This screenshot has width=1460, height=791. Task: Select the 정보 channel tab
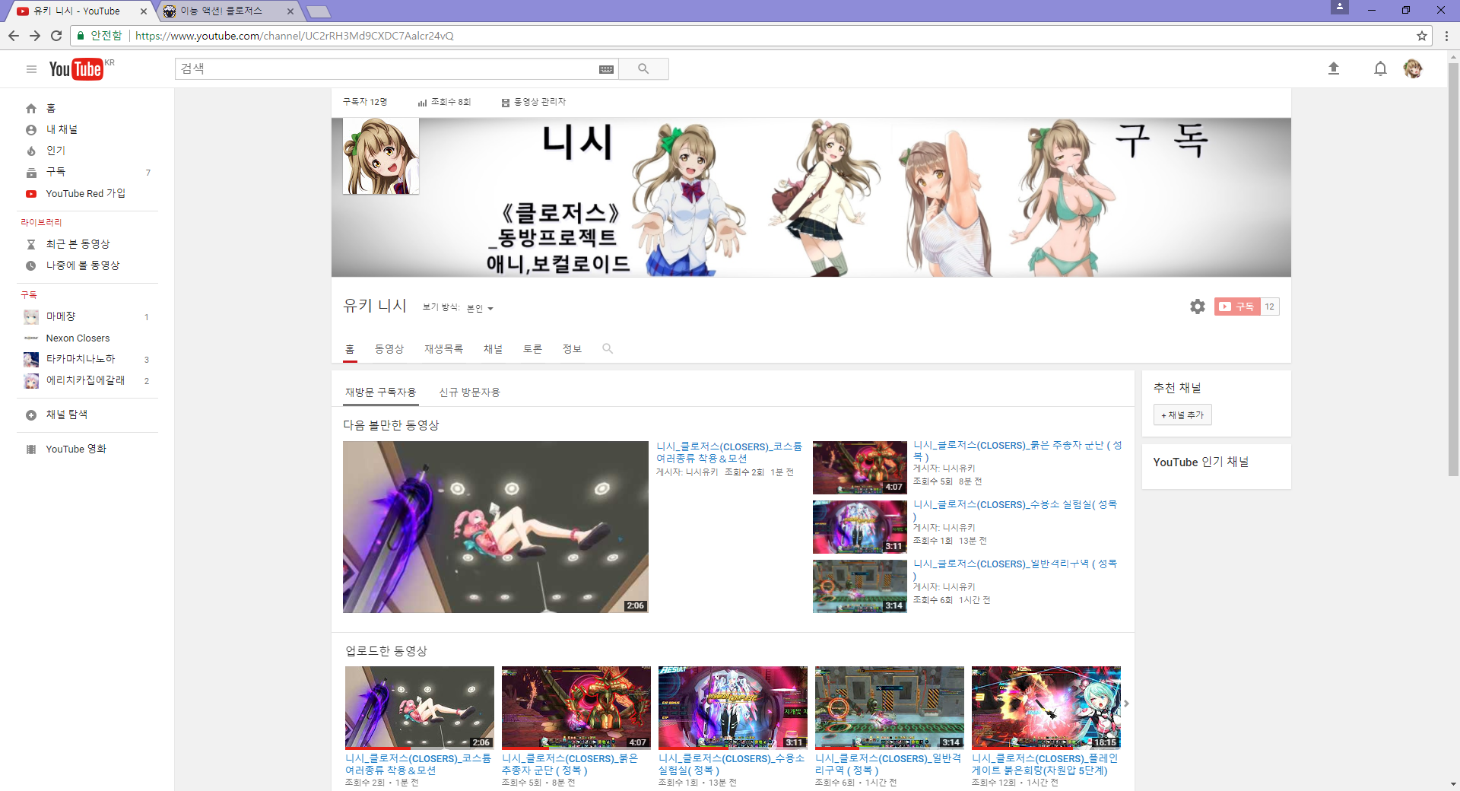572,348
